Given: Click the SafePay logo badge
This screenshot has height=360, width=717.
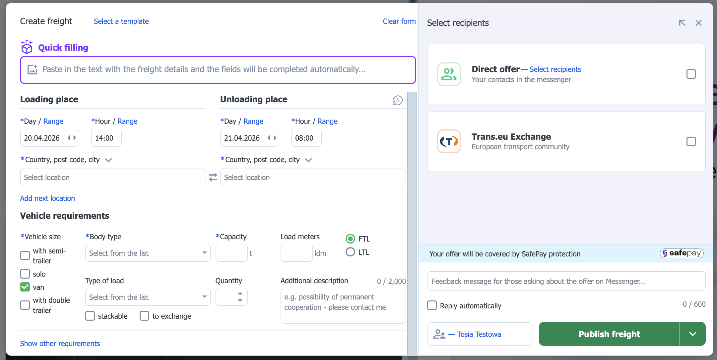Looking at the screenshot, I should point(681,253).
